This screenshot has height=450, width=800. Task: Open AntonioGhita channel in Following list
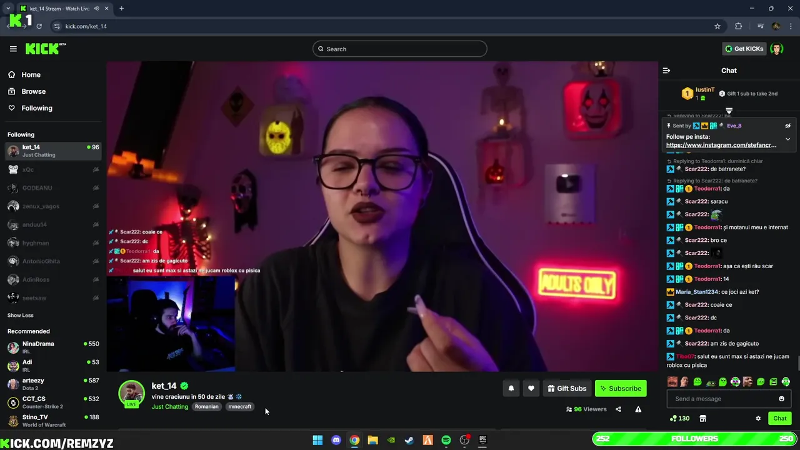[52, 261]
